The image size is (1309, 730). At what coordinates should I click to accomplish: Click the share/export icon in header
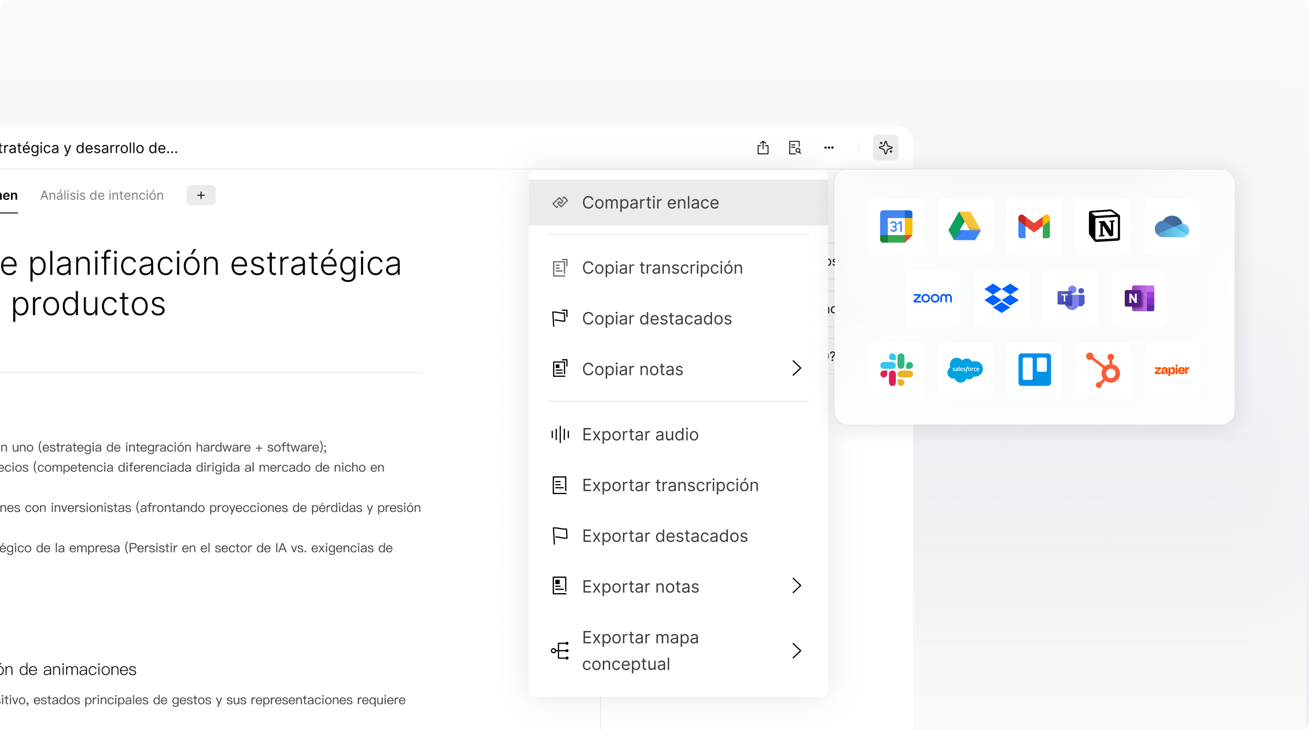tap(763, 148)
